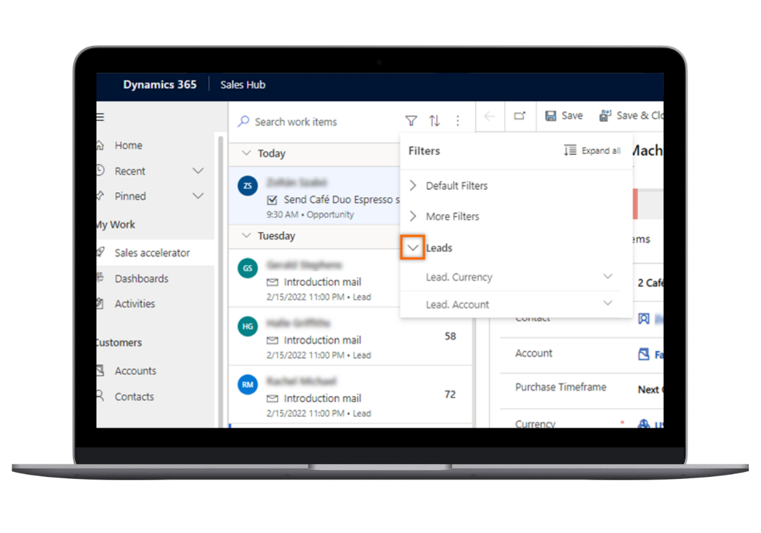
Task: Click the Save button
Action: tap(564, 116)
